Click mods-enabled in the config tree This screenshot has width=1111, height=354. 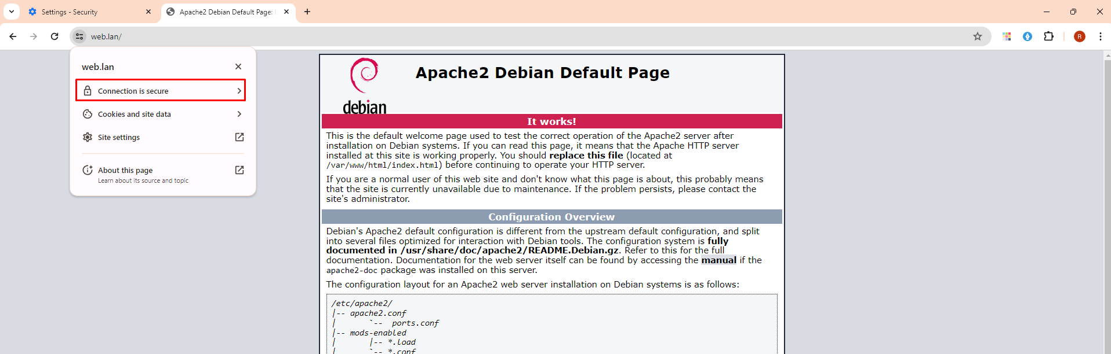[x=378, y=333]
